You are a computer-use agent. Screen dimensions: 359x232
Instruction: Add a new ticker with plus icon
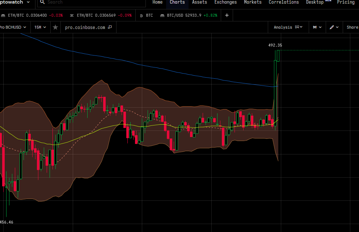(x=227, y=15)
